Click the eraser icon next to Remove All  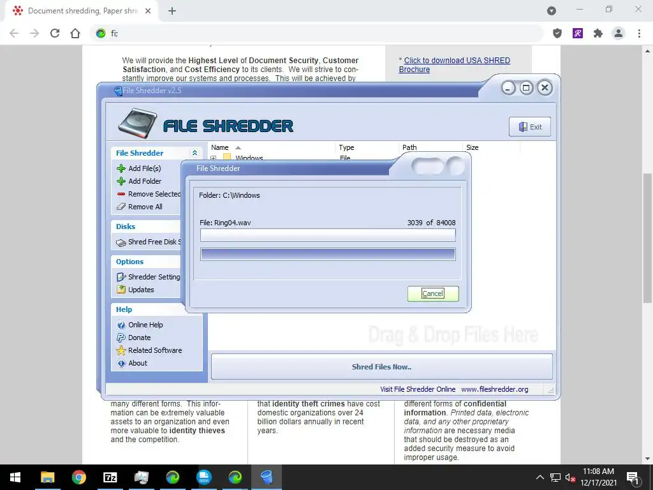[x=121, y=207]
